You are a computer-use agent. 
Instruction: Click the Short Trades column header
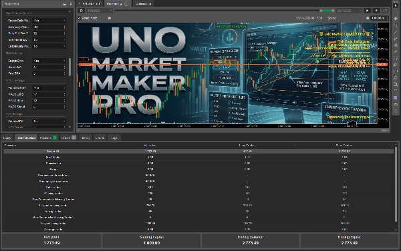coord(344,146)
